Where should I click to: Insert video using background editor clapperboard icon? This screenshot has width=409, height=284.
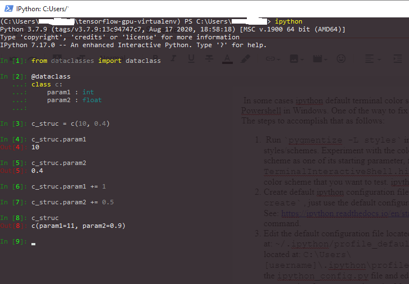click(x=318, y=59)
